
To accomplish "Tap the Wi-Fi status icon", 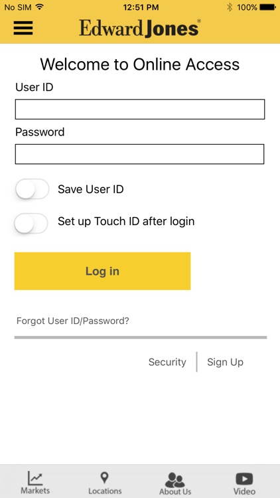I will [40, 7].
